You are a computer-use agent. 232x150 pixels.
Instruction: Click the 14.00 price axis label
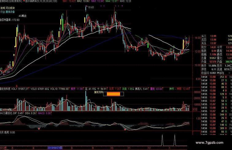[197, 38]
